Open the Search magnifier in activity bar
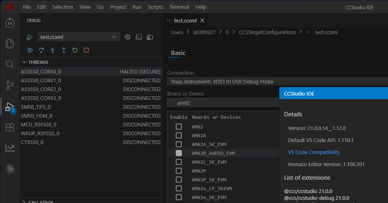Image resolution: width=388 pixels, height=203 pixels. [10, 64]
